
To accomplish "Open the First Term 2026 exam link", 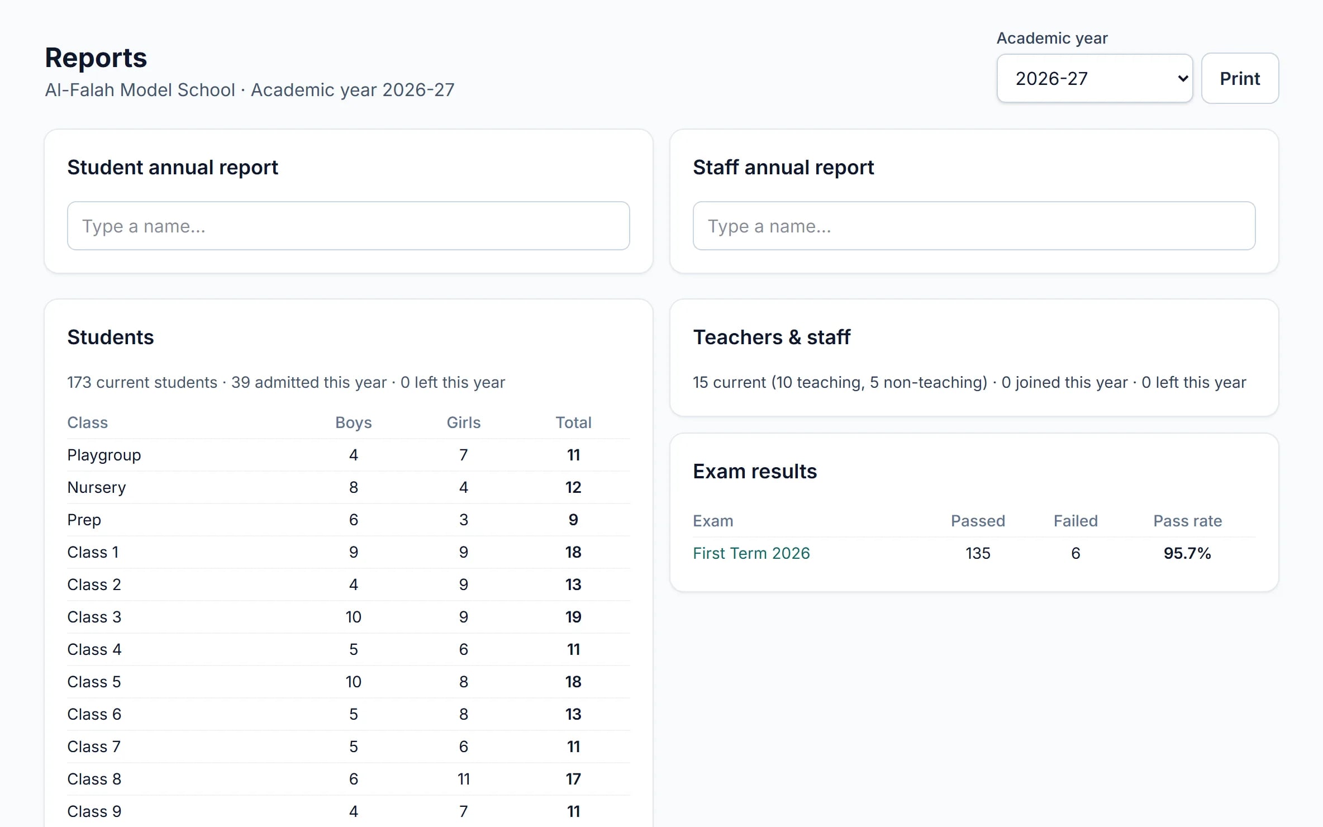I will pos(751,553).
